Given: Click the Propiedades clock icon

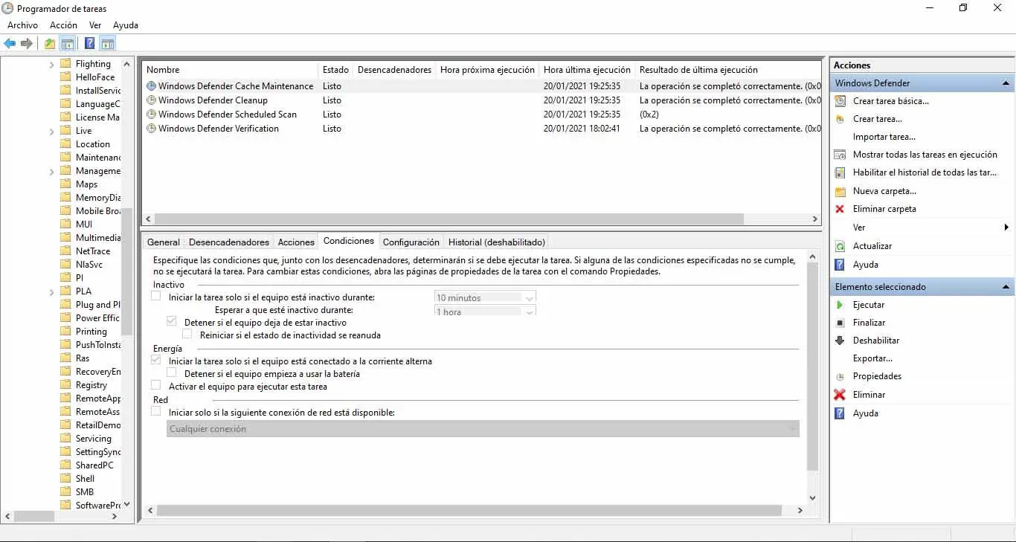Looking at the screenshot, I should 840,377.
